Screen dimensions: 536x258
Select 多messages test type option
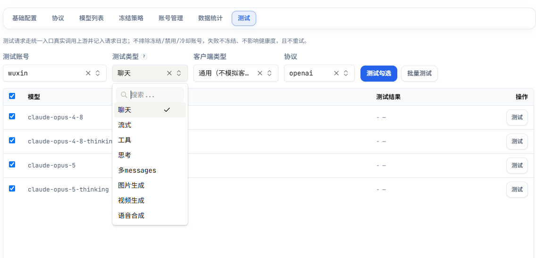[150, 170]
